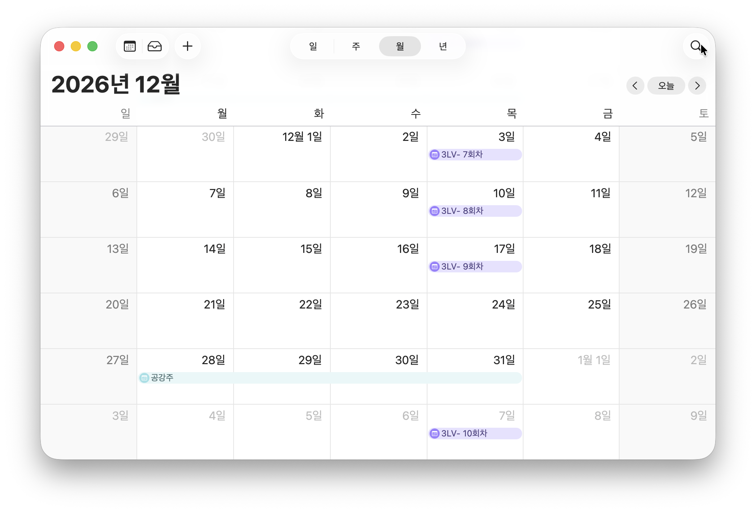
Task: Switch to year view tab 년
Action: tap(443, 46)
